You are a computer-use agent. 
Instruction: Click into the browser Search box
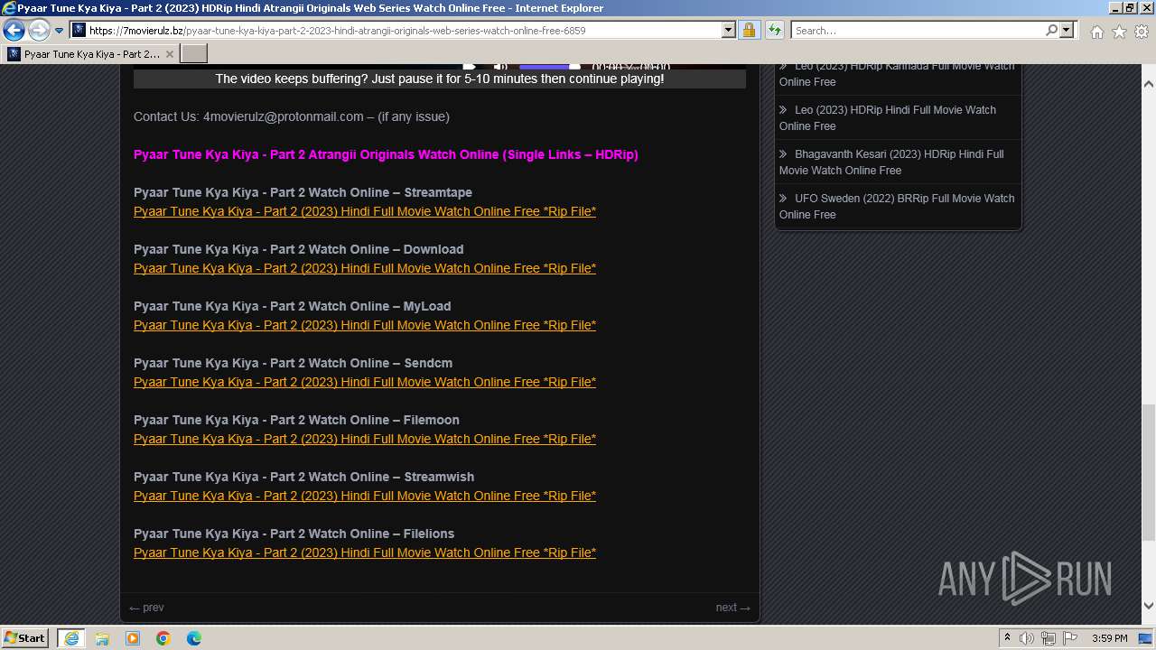tap(917, 31)
